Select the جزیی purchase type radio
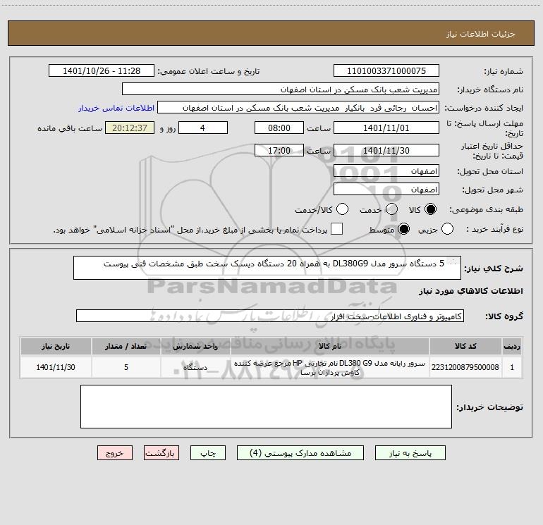The height and width of the screenshot is (525, 543). 447,229
